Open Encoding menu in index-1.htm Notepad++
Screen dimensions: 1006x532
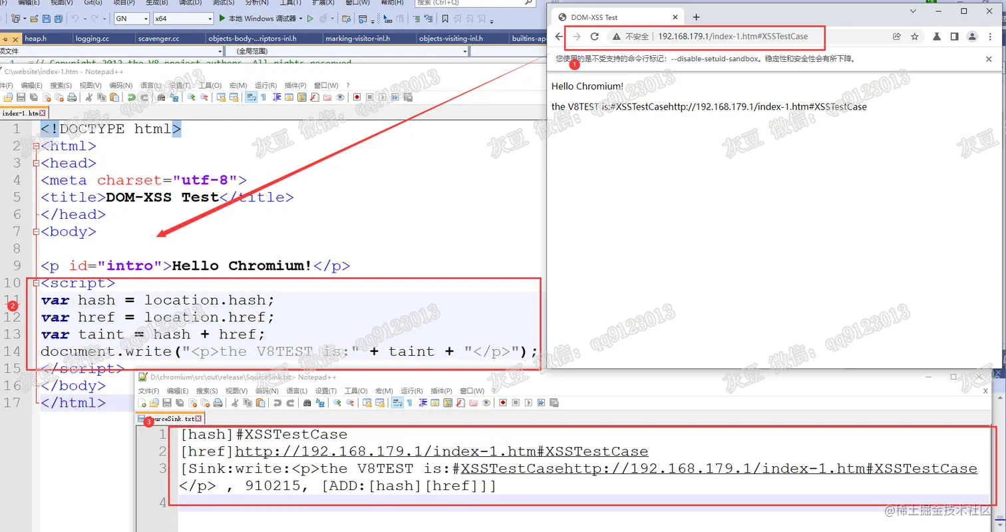click(121, 85)
